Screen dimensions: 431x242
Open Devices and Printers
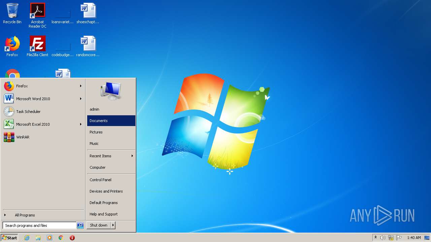pyautogui.click(x=111, y=191)
